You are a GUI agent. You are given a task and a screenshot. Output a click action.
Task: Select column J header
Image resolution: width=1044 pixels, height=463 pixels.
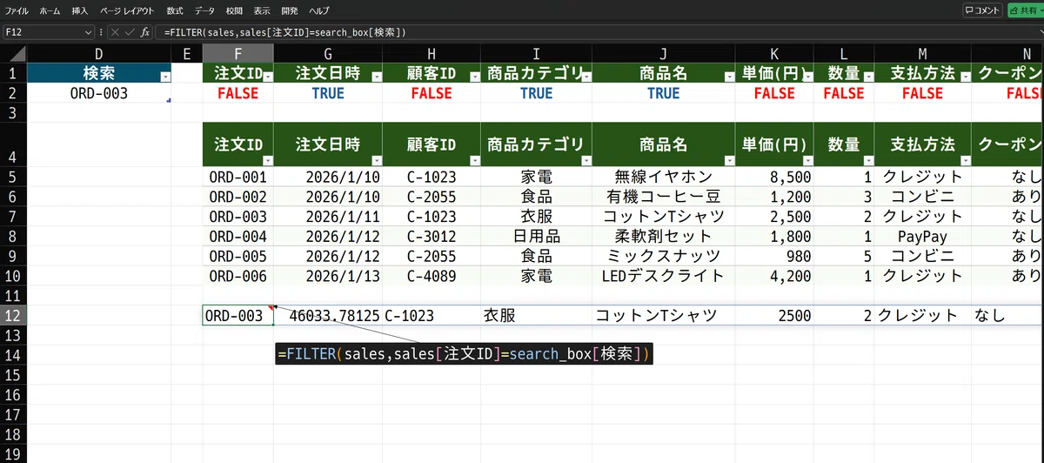664,54
